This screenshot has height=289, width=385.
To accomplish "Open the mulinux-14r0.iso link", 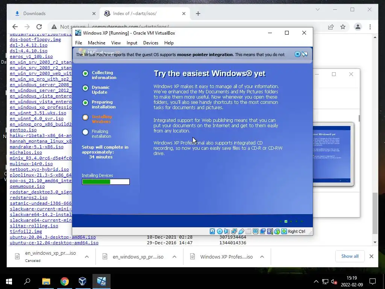I will click(x=31, y=164).
